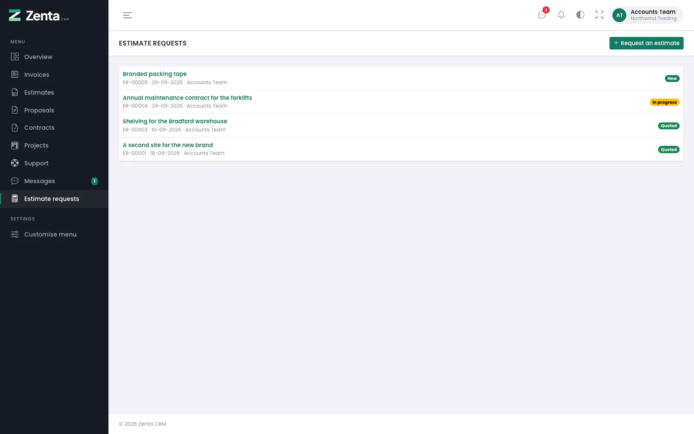Select Estimate requests menu label
Viewport: 694px width, 434px height.
tap(52, 199)
